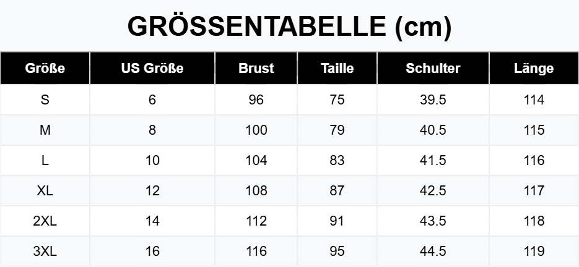The width and height of the screenshot is (579, 267).
Task: Click the GRÖSSENTABELLE (cm) title
Action: coord(290,27)
